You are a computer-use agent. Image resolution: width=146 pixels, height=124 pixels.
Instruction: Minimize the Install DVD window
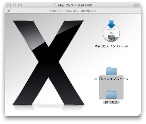pos(15,5)
